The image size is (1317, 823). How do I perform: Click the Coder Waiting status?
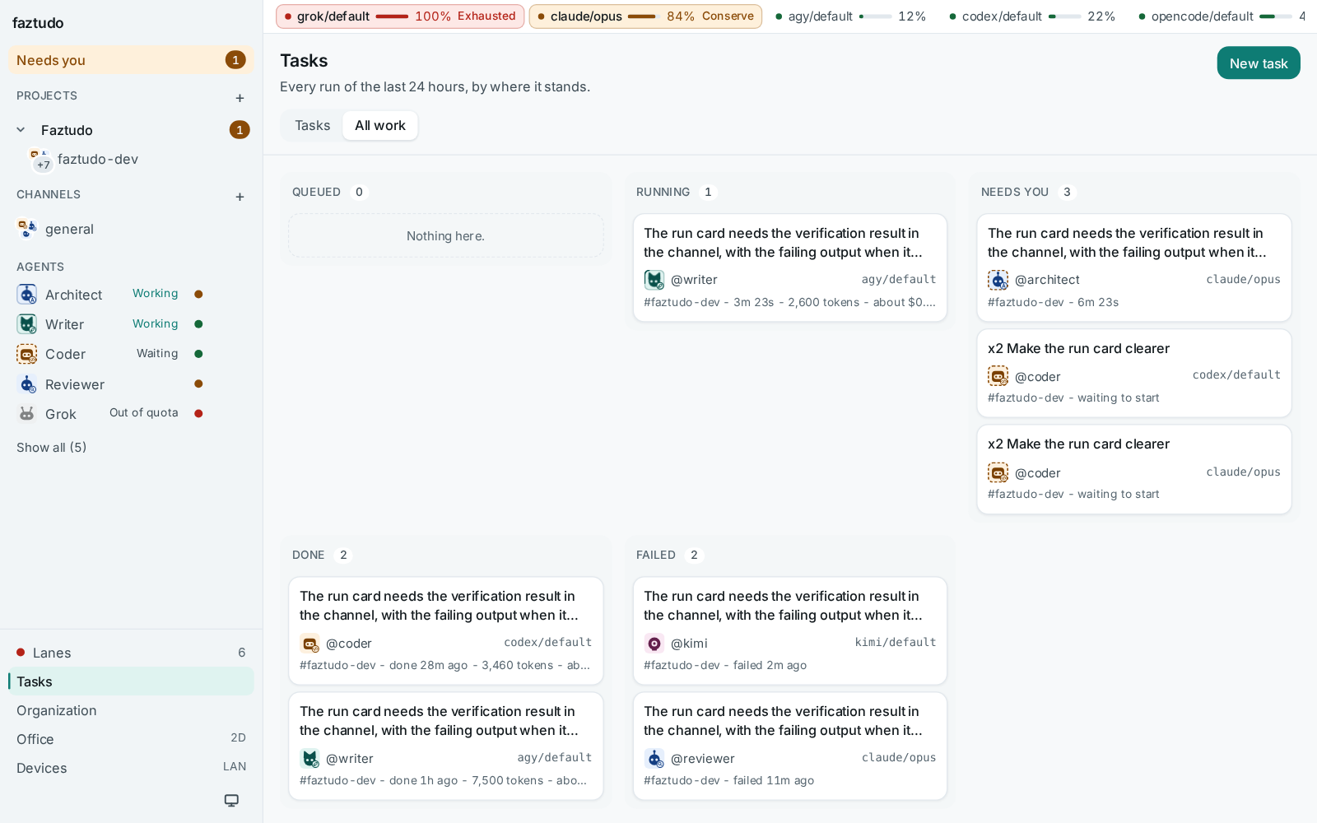(x=157, y=354)
